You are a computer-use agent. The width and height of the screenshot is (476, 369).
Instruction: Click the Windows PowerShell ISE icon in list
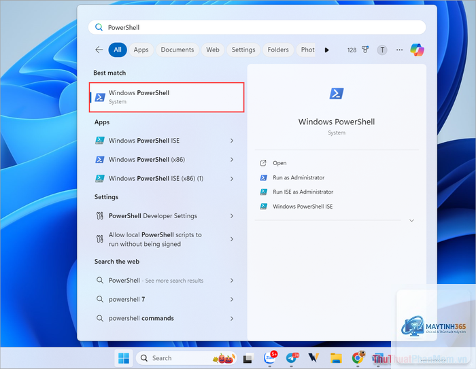pyautogui.click(x=100, y=141)
